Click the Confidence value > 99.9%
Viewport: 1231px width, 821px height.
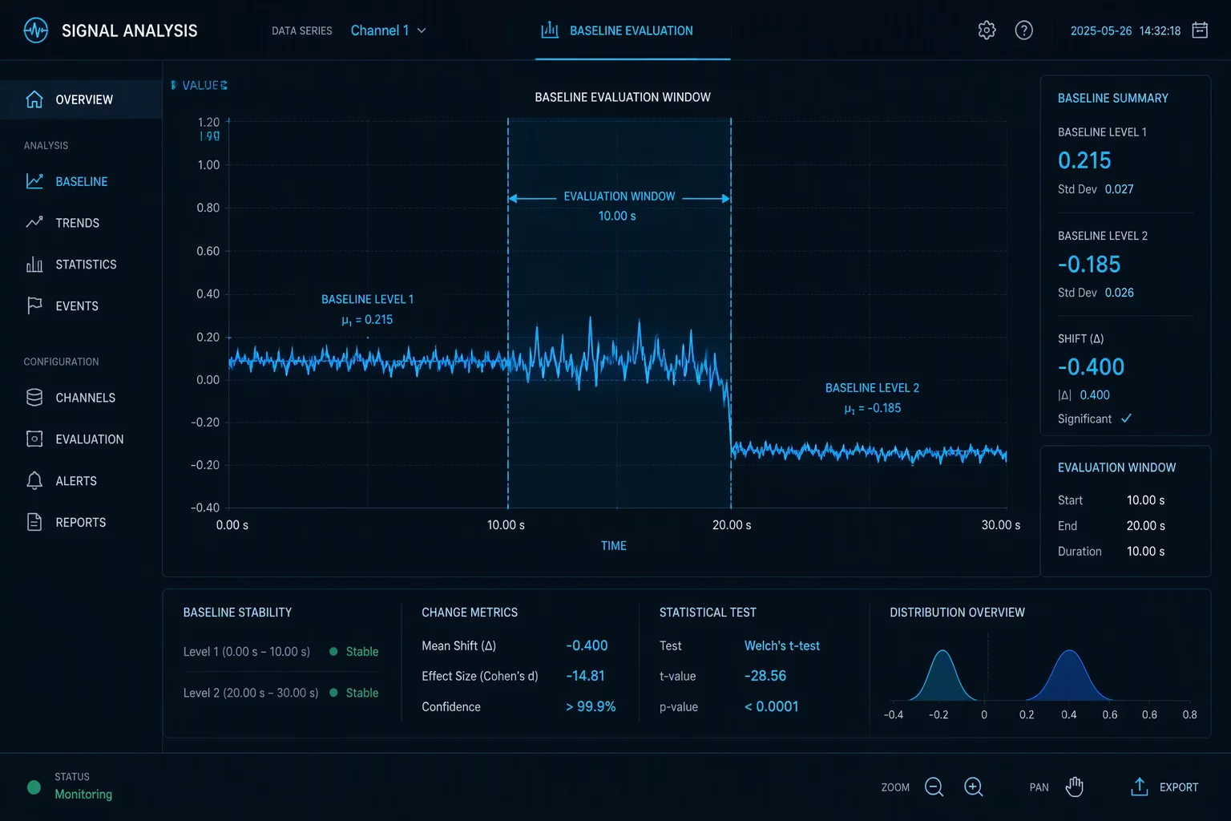point(591,706)
